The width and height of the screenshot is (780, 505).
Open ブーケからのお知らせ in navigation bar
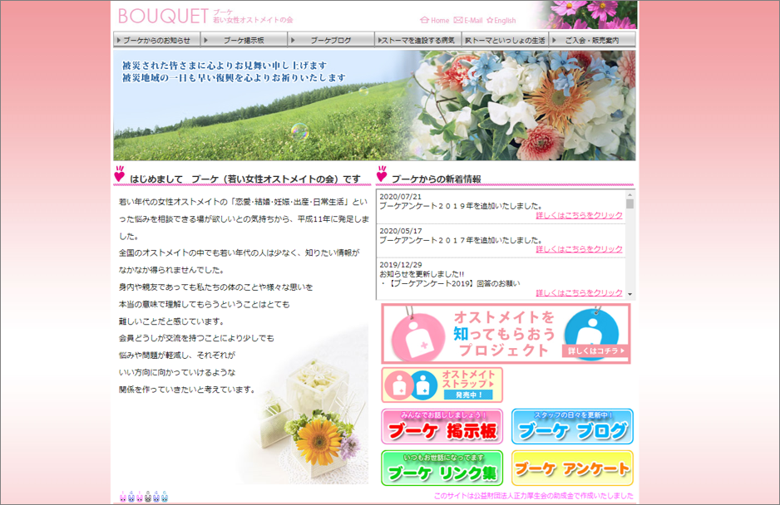point(156,40)
